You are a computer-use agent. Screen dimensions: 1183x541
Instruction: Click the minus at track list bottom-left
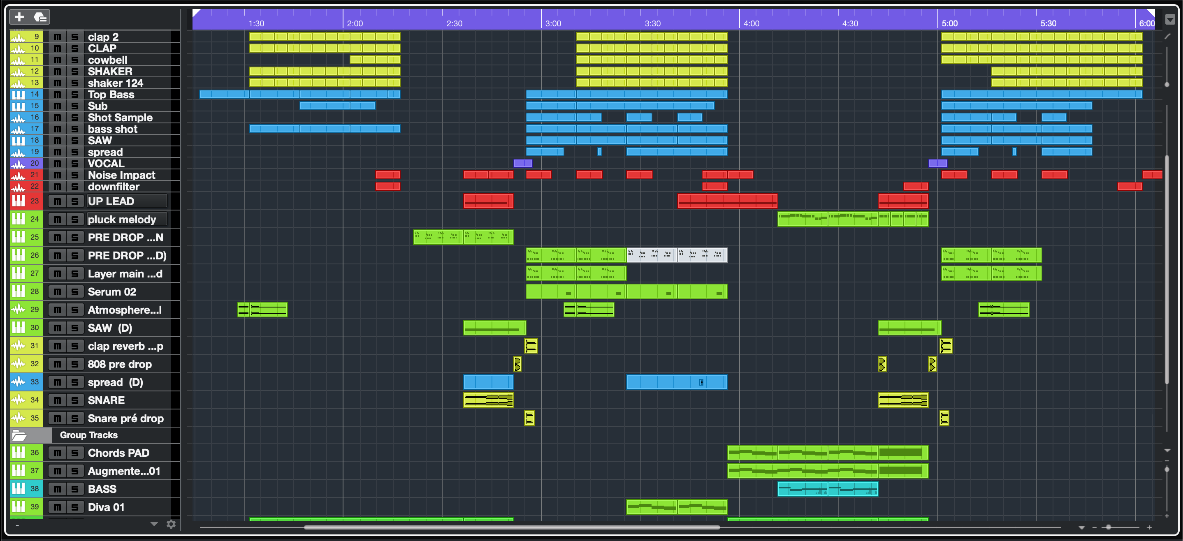(x=17, y=525)
